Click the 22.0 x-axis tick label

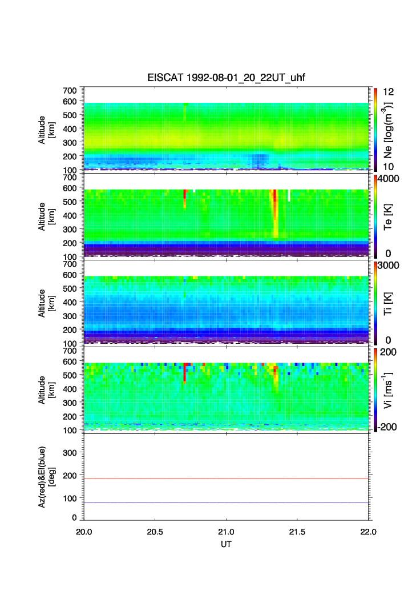[x=368, y=532]
